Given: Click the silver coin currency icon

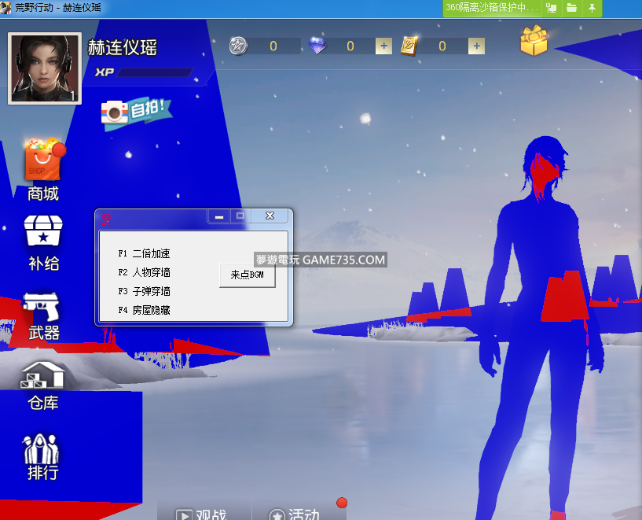Looking at the screenshot, I should click(x=238, y=46).
